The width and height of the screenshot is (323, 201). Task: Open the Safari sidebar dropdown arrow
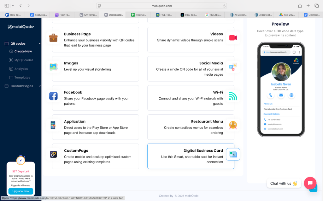tap(13, 6)
